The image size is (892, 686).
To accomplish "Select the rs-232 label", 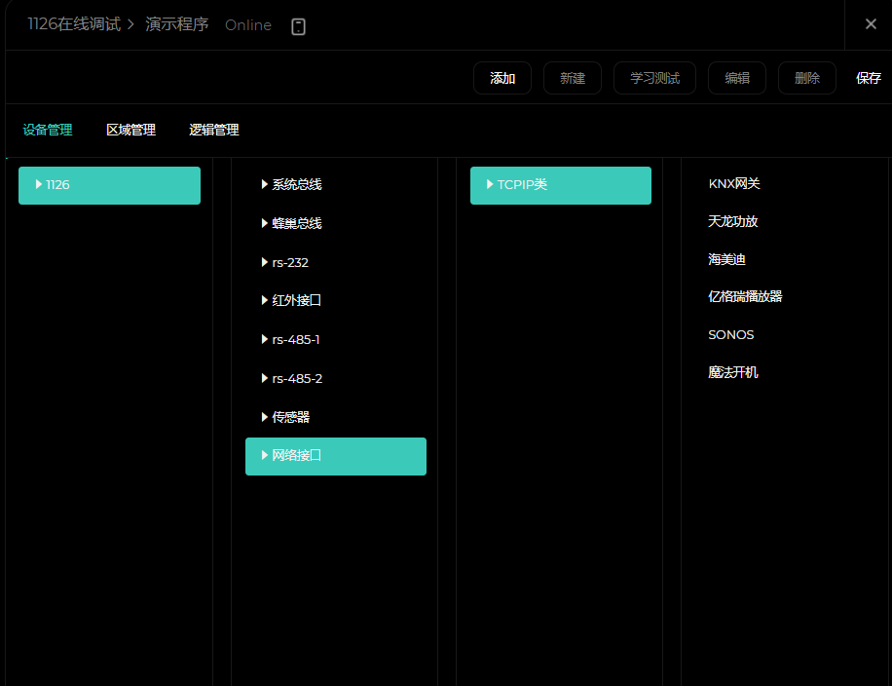I will 290,262.
